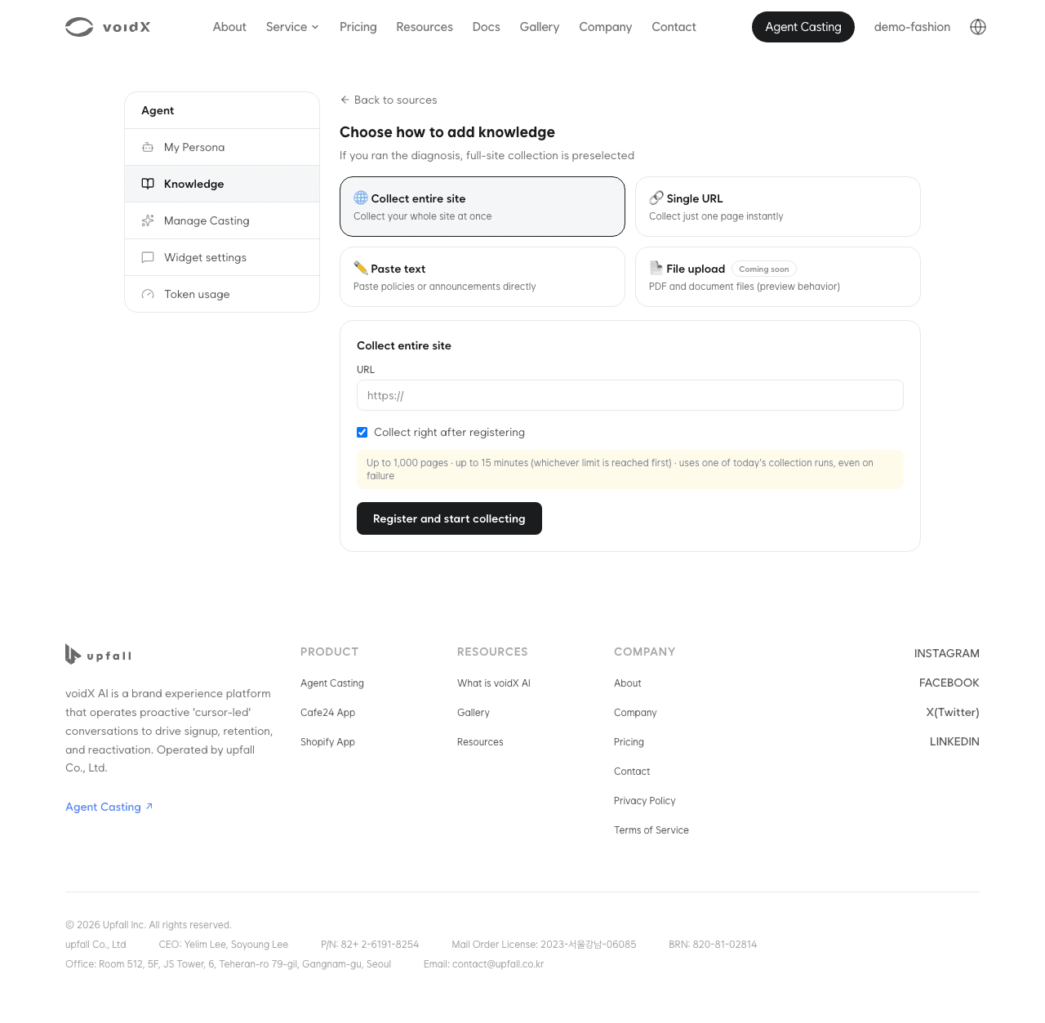
Task: Focus the URL input field
Action: (x=630, y=395)
